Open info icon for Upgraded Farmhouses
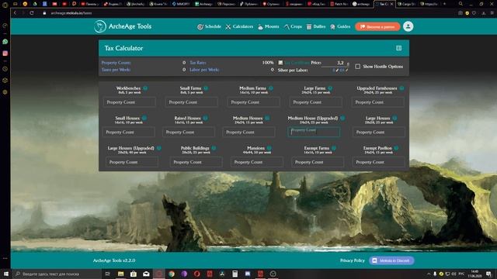Screen dimensions: 497x279 click(401, 88)
